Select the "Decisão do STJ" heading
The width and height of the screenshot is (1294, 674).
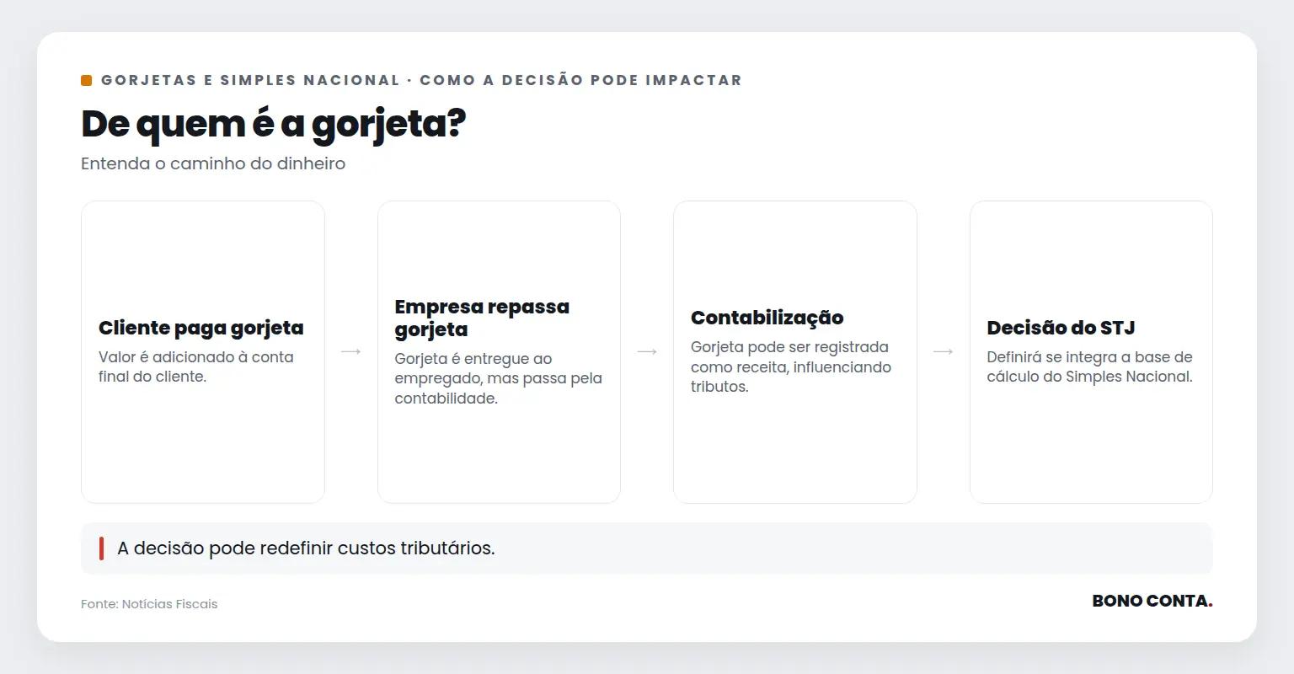(1061, 328)
